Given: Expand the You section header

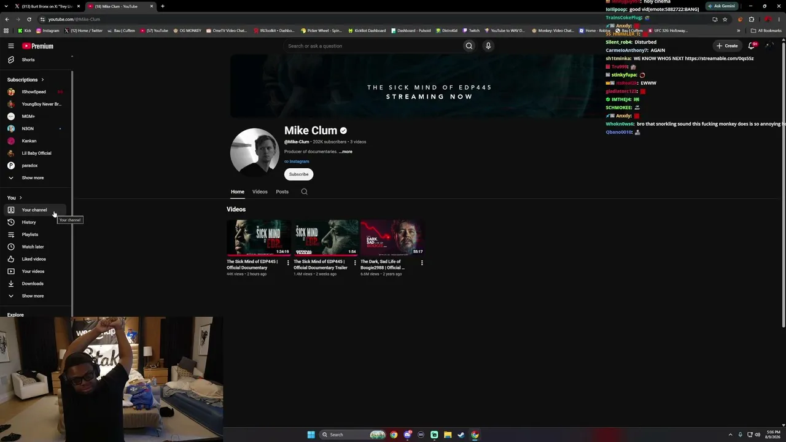Looking at the screenshot, I should (14, 198).
